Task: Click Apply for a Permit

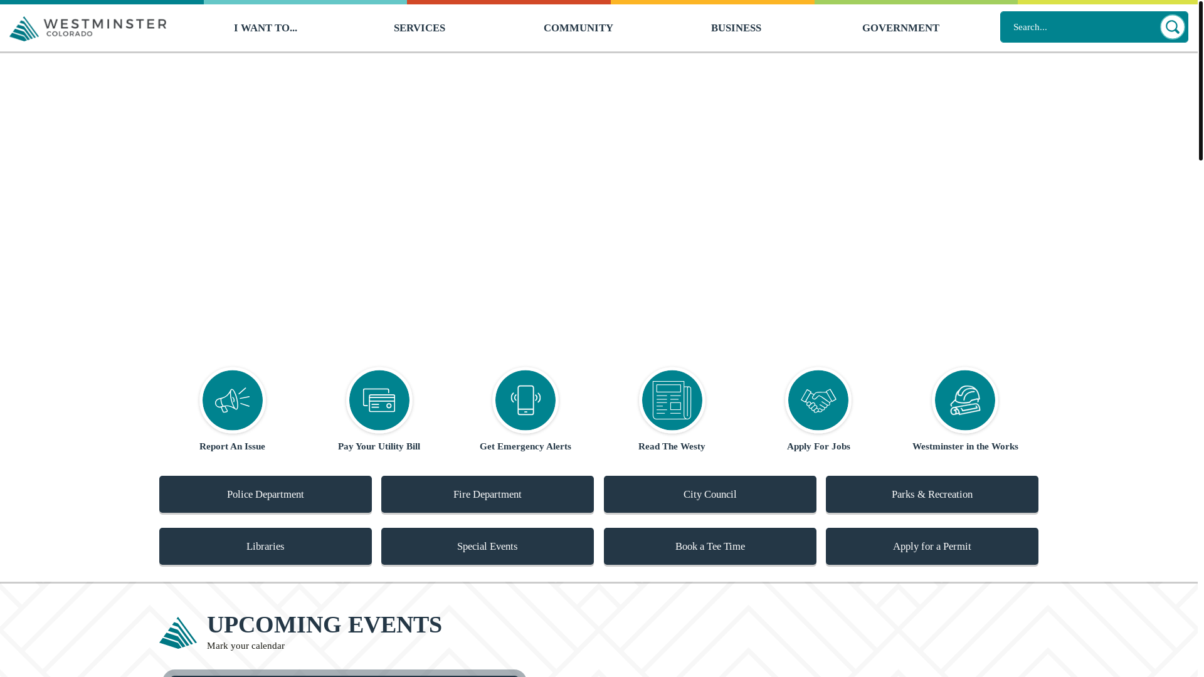Action: tap(932, 546)
